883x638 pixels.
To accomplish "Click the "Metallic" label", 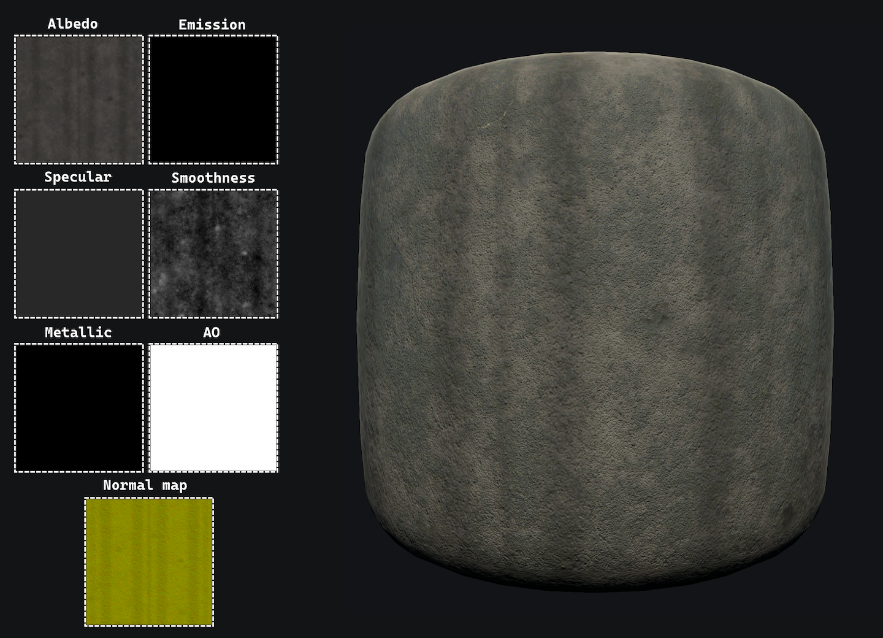I will 78,332.
